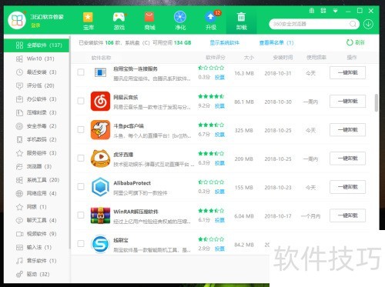Tick checkbox for 应用宝统一连接服务
The height and width of the screenshot is (287, 385).
(x=81, y=72)
